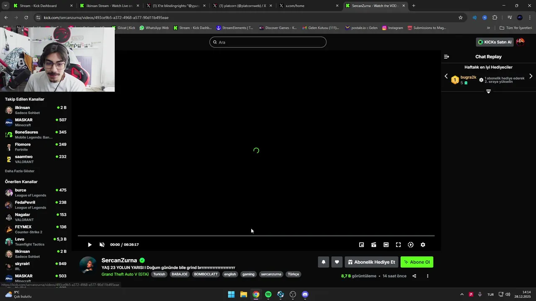This screenshot has width=536, height=301.
Task: Enable mini player picture-in-picture mode
Action: tap(361, 245)
